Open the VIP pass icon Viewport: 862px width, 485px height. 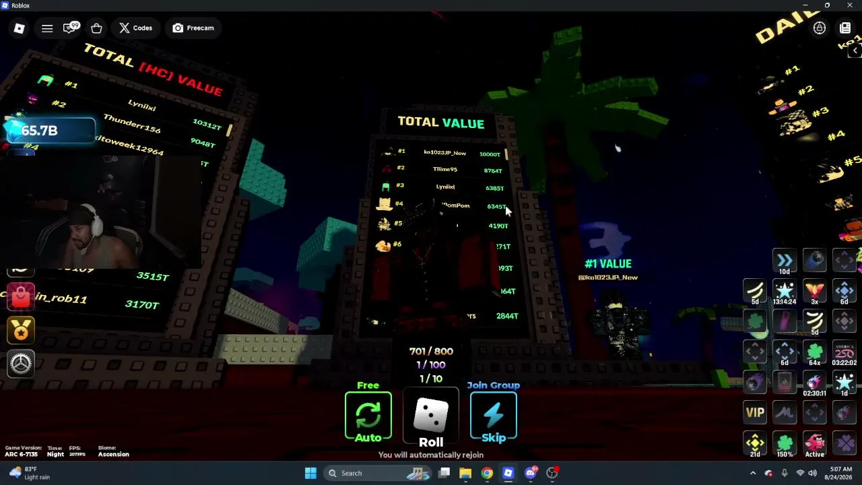755,413
